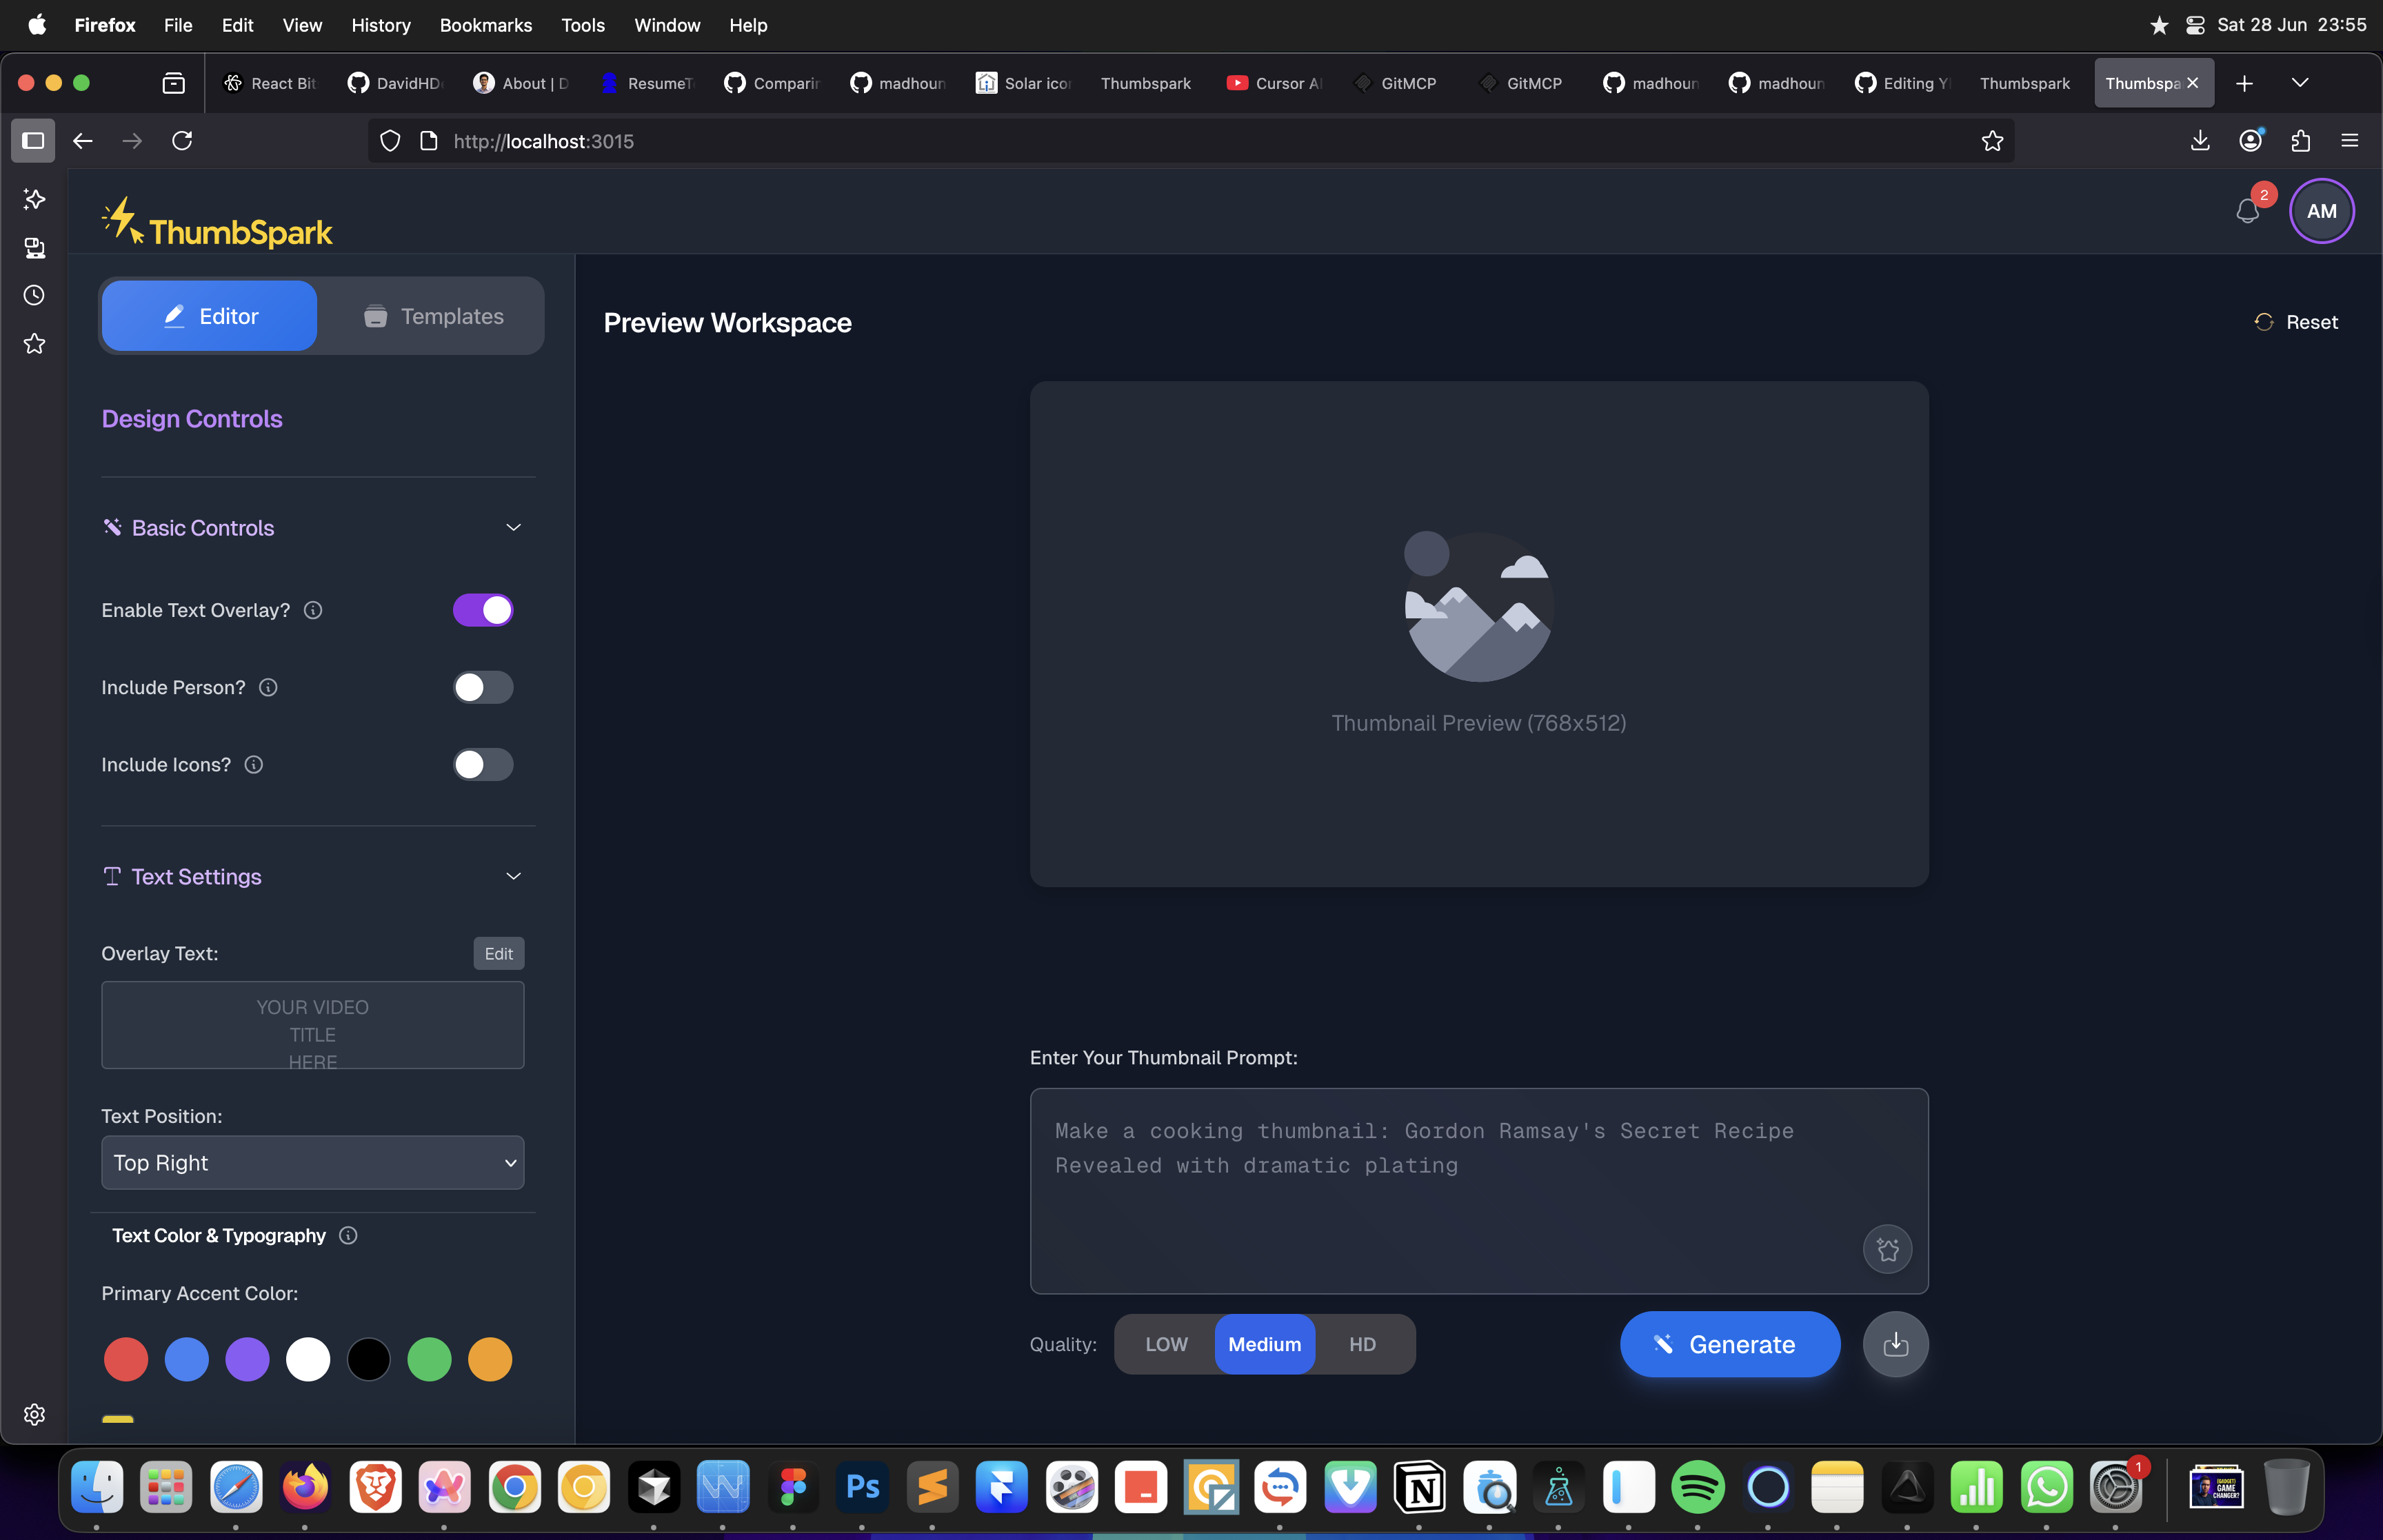
Task: Switch to the Templates tab
Action: [x=433, y=316]
